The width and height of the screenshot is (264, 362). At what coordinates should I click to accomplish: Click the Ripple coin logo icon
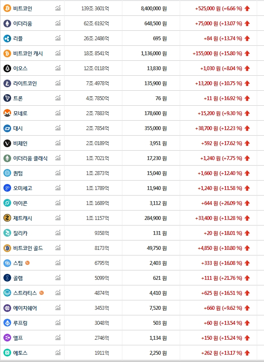point(7,39)
